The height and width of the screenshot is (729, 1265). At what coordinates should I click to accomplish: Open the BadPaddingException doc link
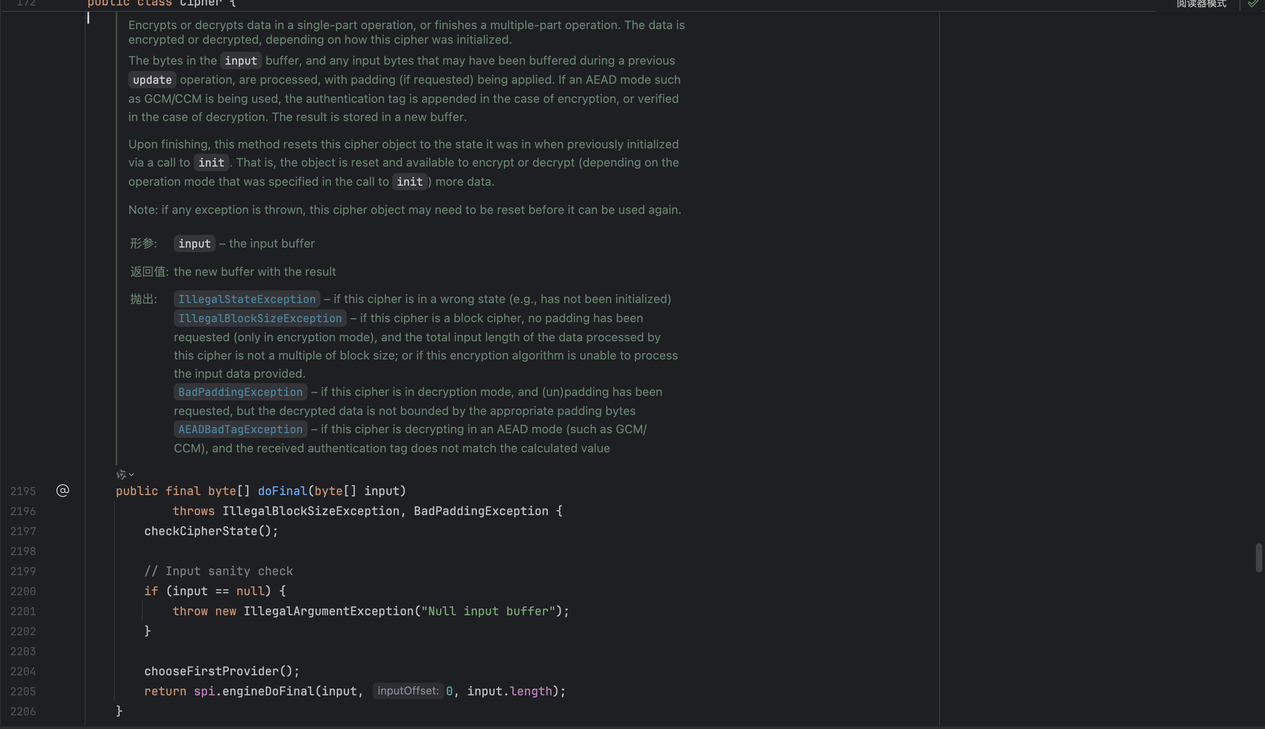240,392
